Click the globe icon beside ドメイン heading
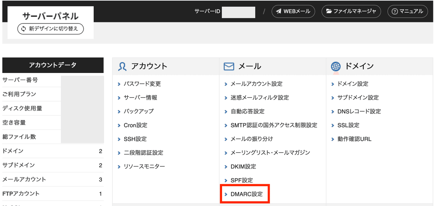 point(336,66)
